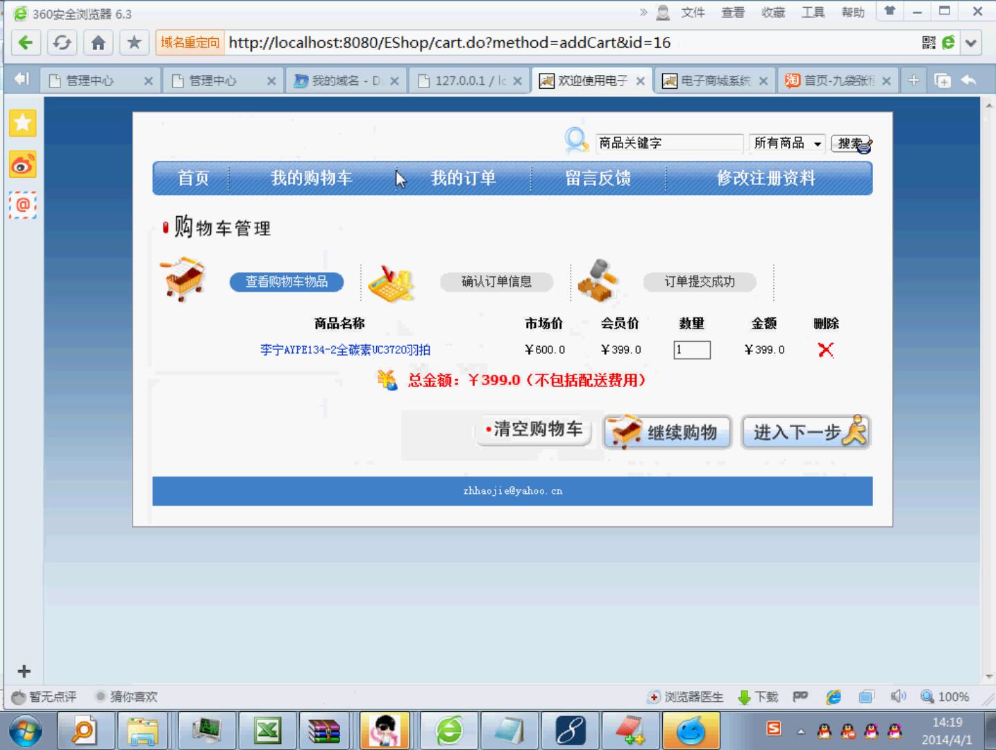The width and height of the screenshot is (996, 750).
Task: Open the QR code icon in address bar
Action: coord(929,43)
